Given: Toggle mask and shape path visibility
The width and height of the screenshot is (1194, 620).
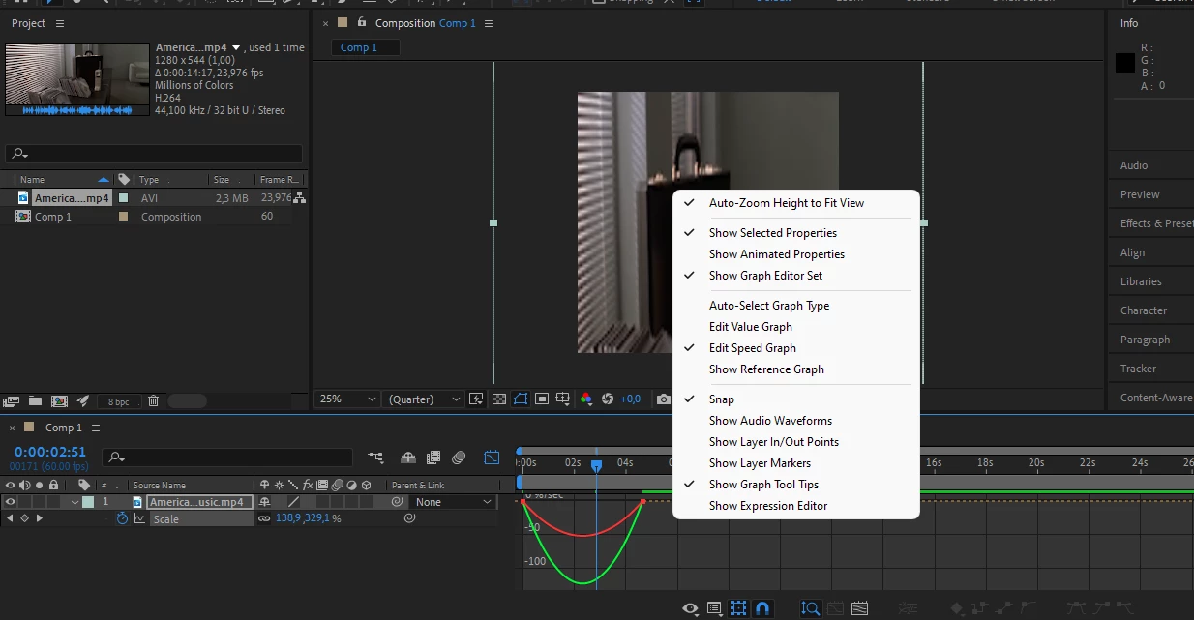Looking at the screenshot, I should tap(521, 399).
